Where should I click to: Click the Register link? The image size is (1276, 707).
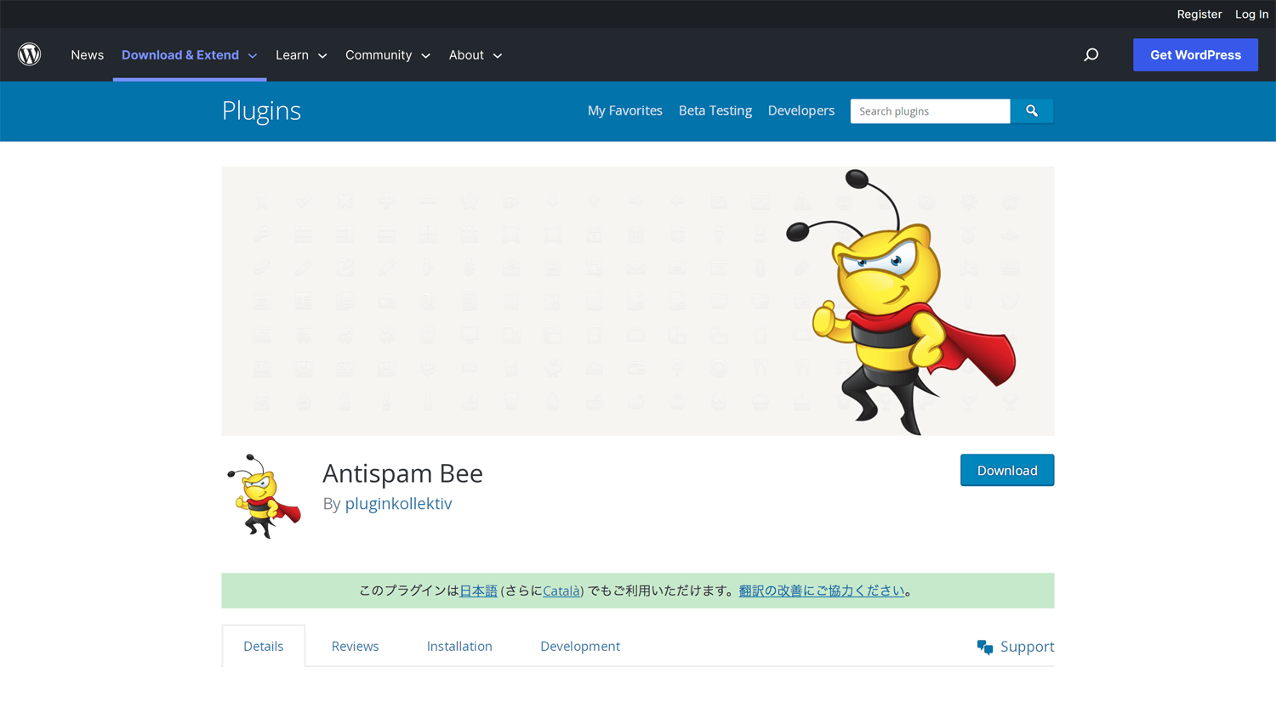coord(1199,14)
